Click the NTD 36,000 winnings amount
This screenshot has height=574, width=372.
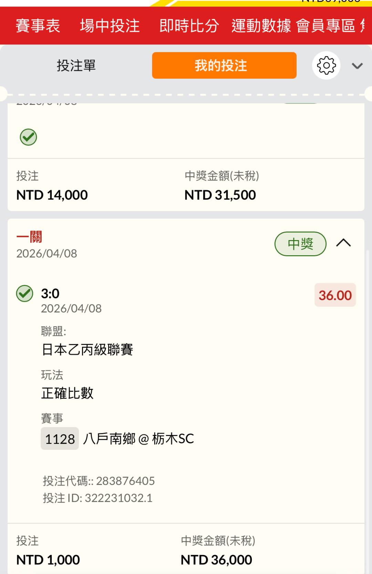(x=216, y=560)
